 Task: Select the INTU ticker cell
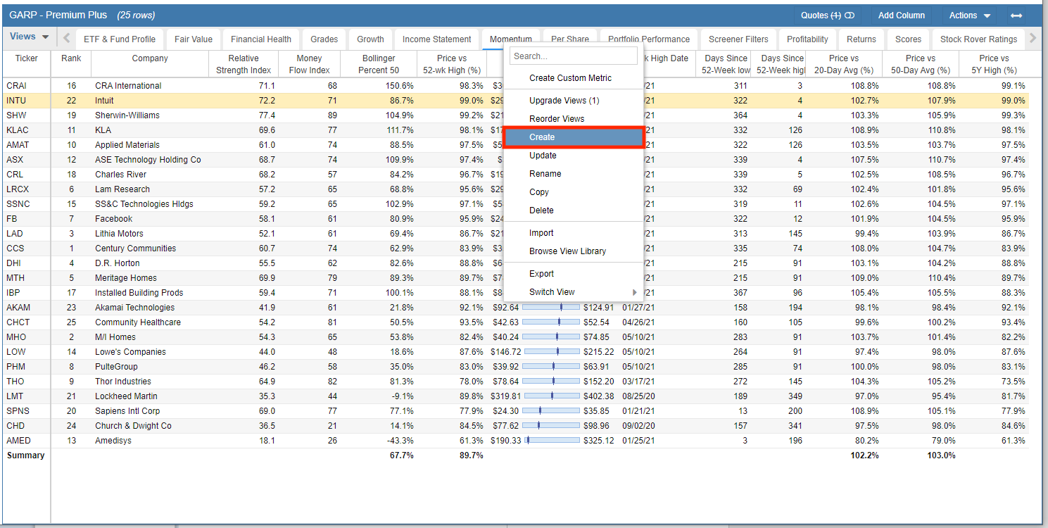[27, 101]
